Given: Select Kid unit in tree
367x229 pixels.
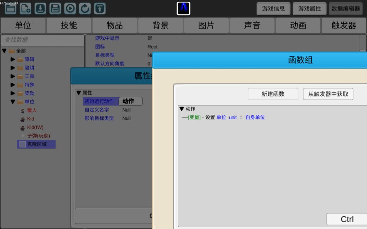Looking at the screenshot, I should (x=31, y=119).
